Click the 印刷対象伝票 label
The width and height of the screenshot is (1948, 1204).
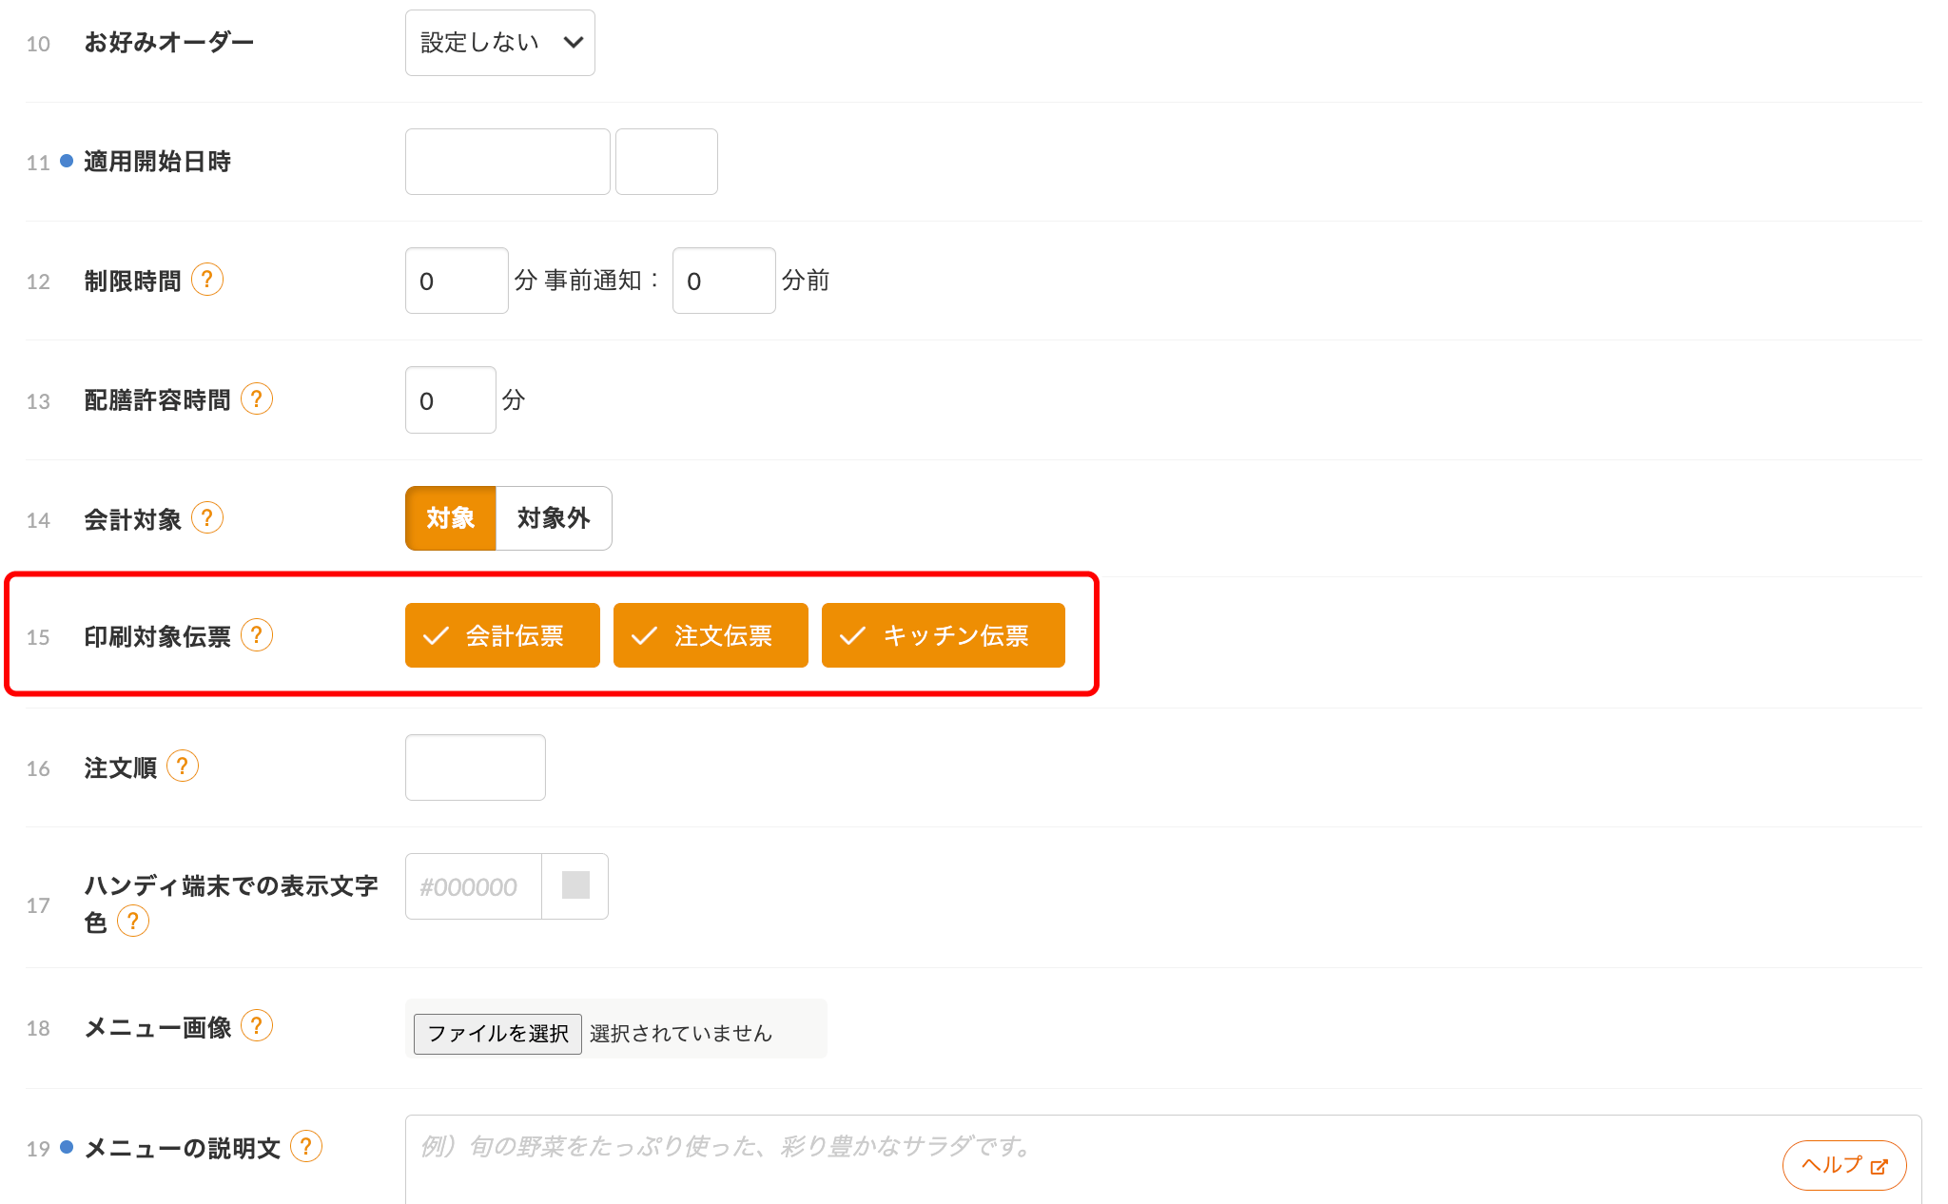(x=158, y=636)
